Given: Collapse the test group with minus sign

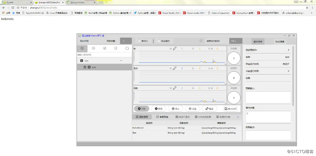Looking at the screenshot, I should [121, 60].
